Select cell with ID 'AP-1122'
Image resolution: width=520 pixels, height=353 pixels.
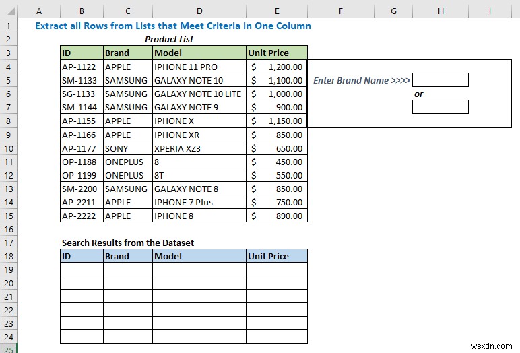(82, 67)
